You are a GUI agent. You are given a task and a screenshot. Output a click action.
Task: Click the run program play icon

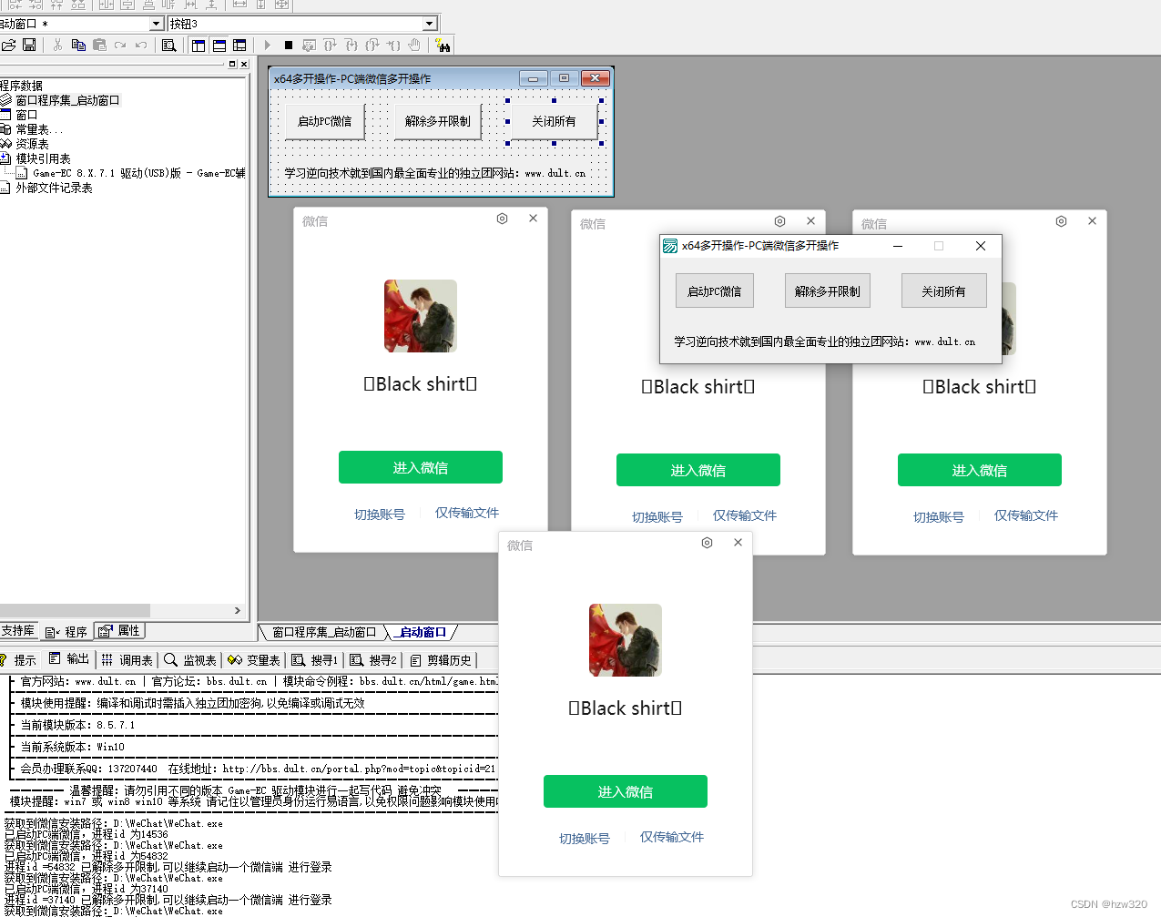point(267,45)
